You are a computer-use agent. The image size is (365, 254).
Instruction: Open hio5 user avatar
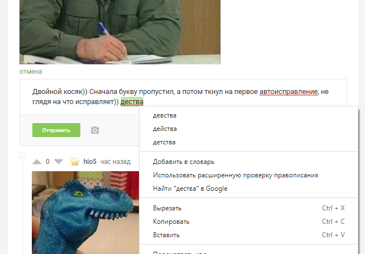tap(75, 161)
